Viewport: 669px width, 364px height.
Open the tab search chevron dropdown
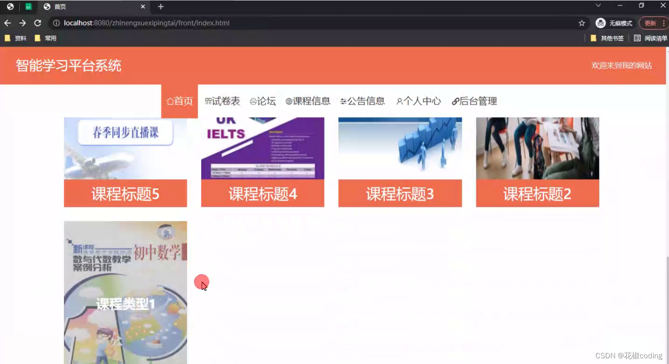tap(598, 5)
